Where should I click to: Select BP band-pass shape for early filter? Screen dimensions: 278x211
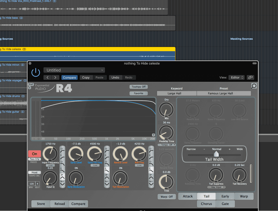click(x=106, y=176)
